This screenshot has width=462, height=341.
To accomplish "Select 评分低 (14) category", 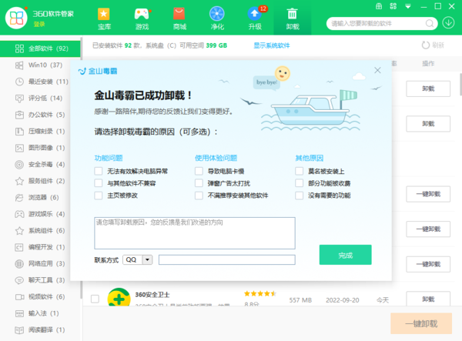I will pyautogui.click(x=40, y=98).
